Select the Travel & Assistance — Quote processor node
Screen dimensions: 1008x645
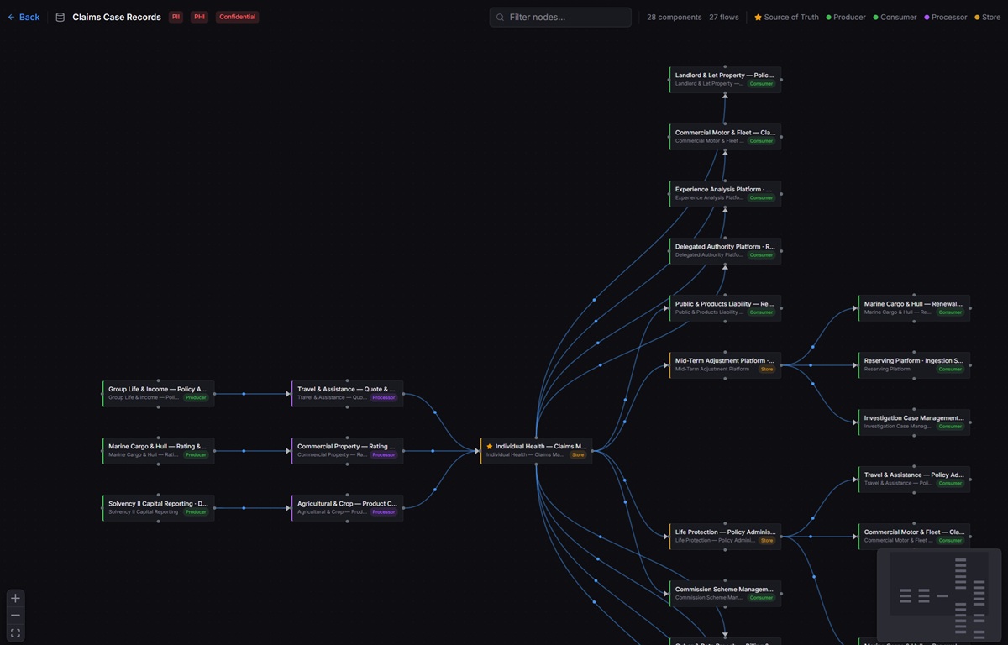348,393
